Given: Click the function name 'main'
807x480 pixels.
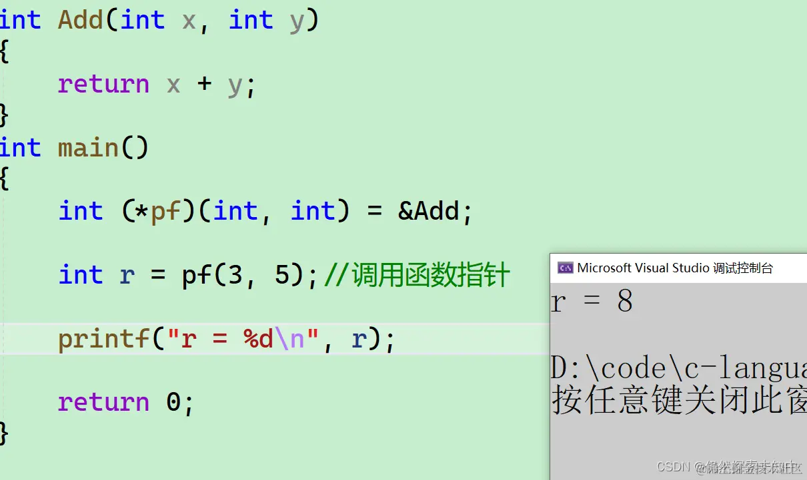Looking at the screenshot, I should click(89, 147).
